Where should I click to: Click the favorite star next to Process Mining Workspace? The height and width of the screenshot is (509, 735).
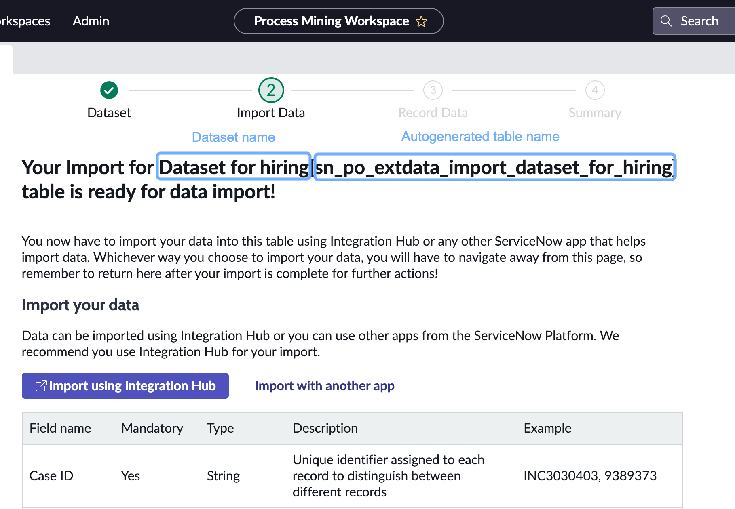(421, 21)
